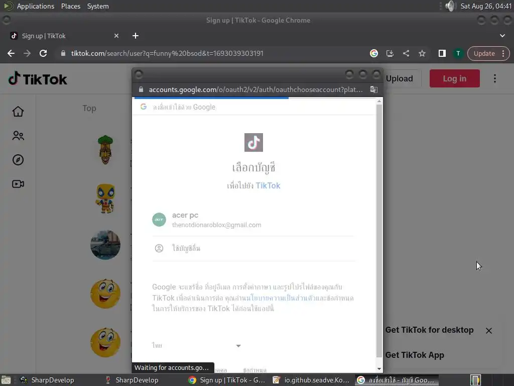
Task: Open the landscape photo user avatar result
Action: (x=105, y=245)
